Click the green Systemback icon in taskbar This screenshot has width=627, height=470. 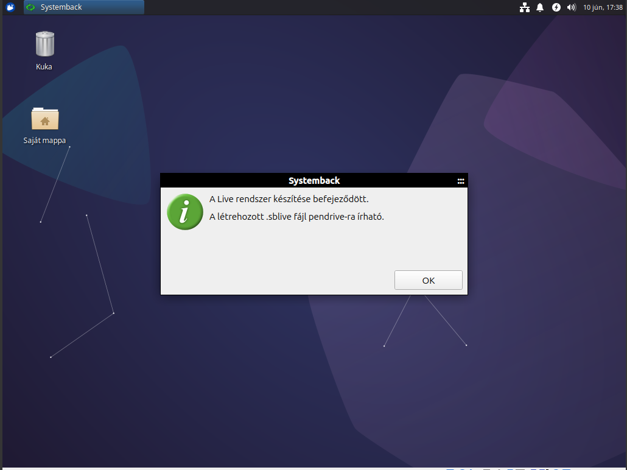tap(31, 7)
